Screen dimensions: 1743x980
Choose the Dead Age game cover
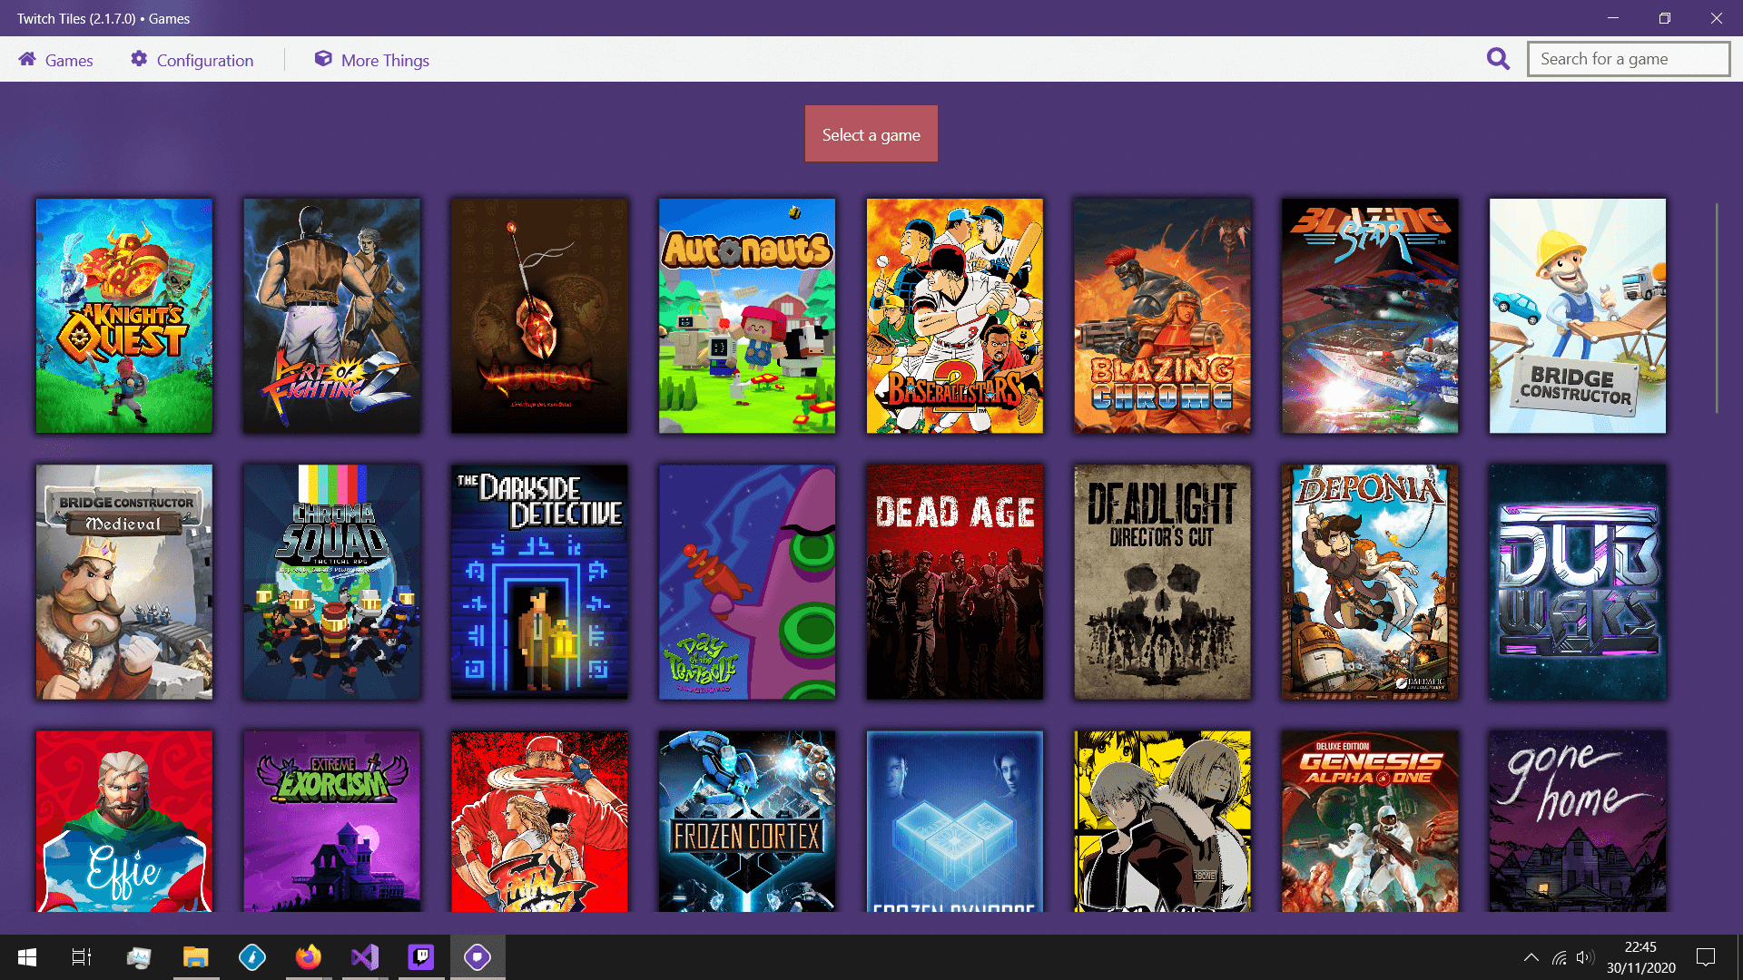coord(954,582)
